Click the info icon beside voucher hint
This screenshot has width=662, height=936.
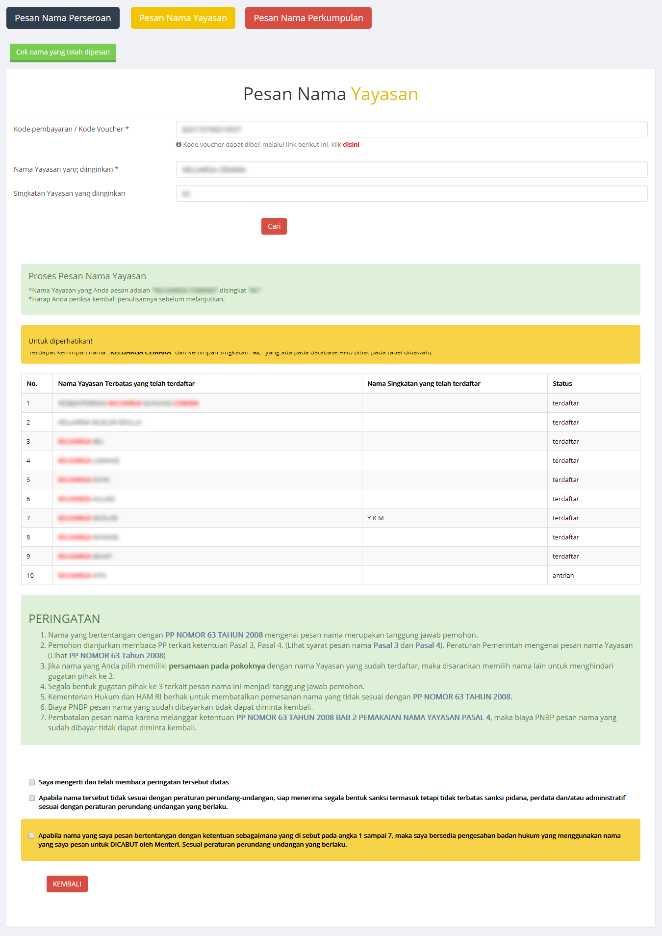click(x=178, y=145)
